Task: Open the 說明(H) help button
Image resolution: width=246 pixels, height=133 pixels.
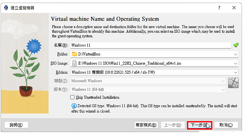Action: click(16, 125)
